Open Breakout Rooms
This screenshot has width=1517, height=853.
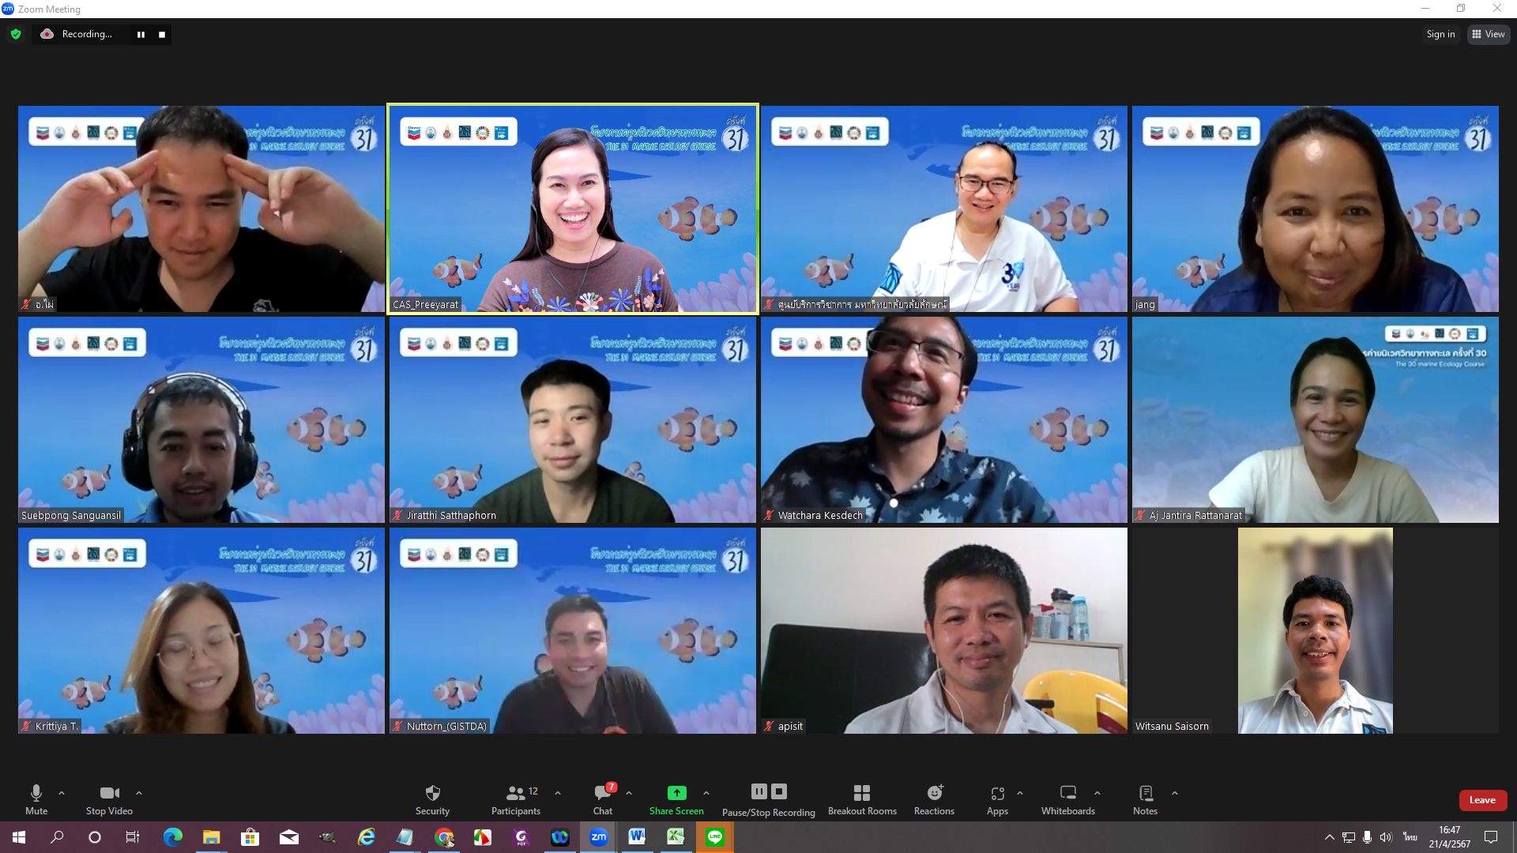coord(862,799)
